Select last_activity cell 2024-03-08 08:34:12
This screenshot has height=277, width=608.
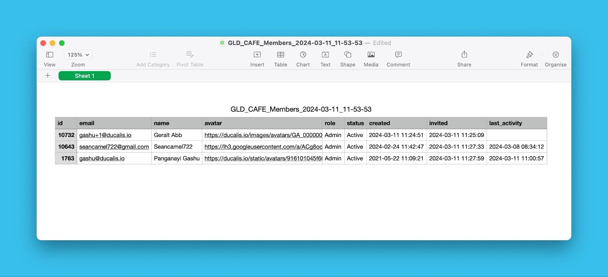click(517, 147)
